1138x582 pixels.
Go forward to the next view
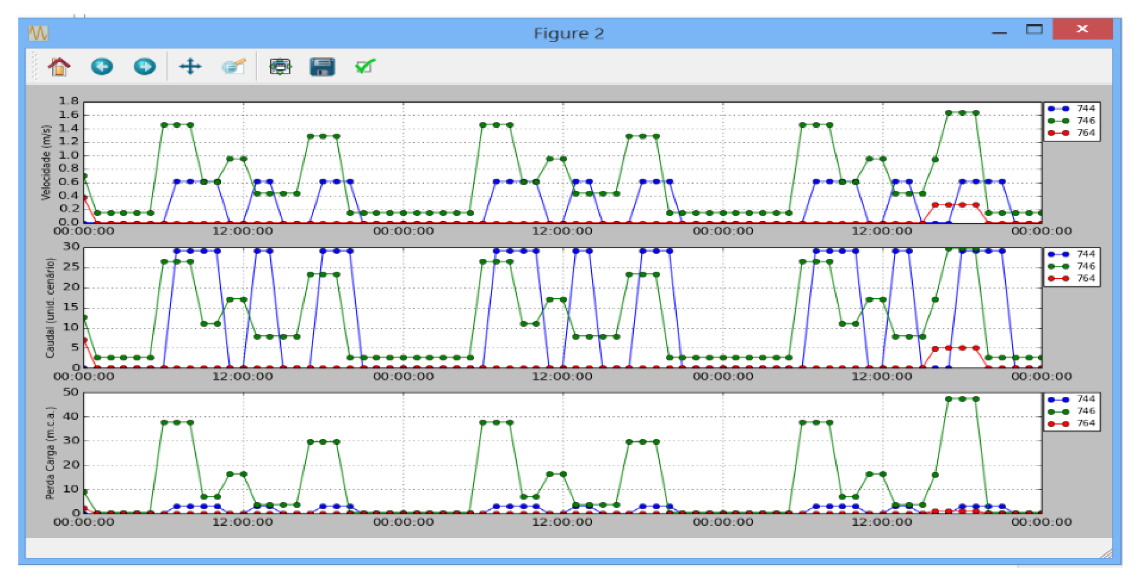[145, 67]
